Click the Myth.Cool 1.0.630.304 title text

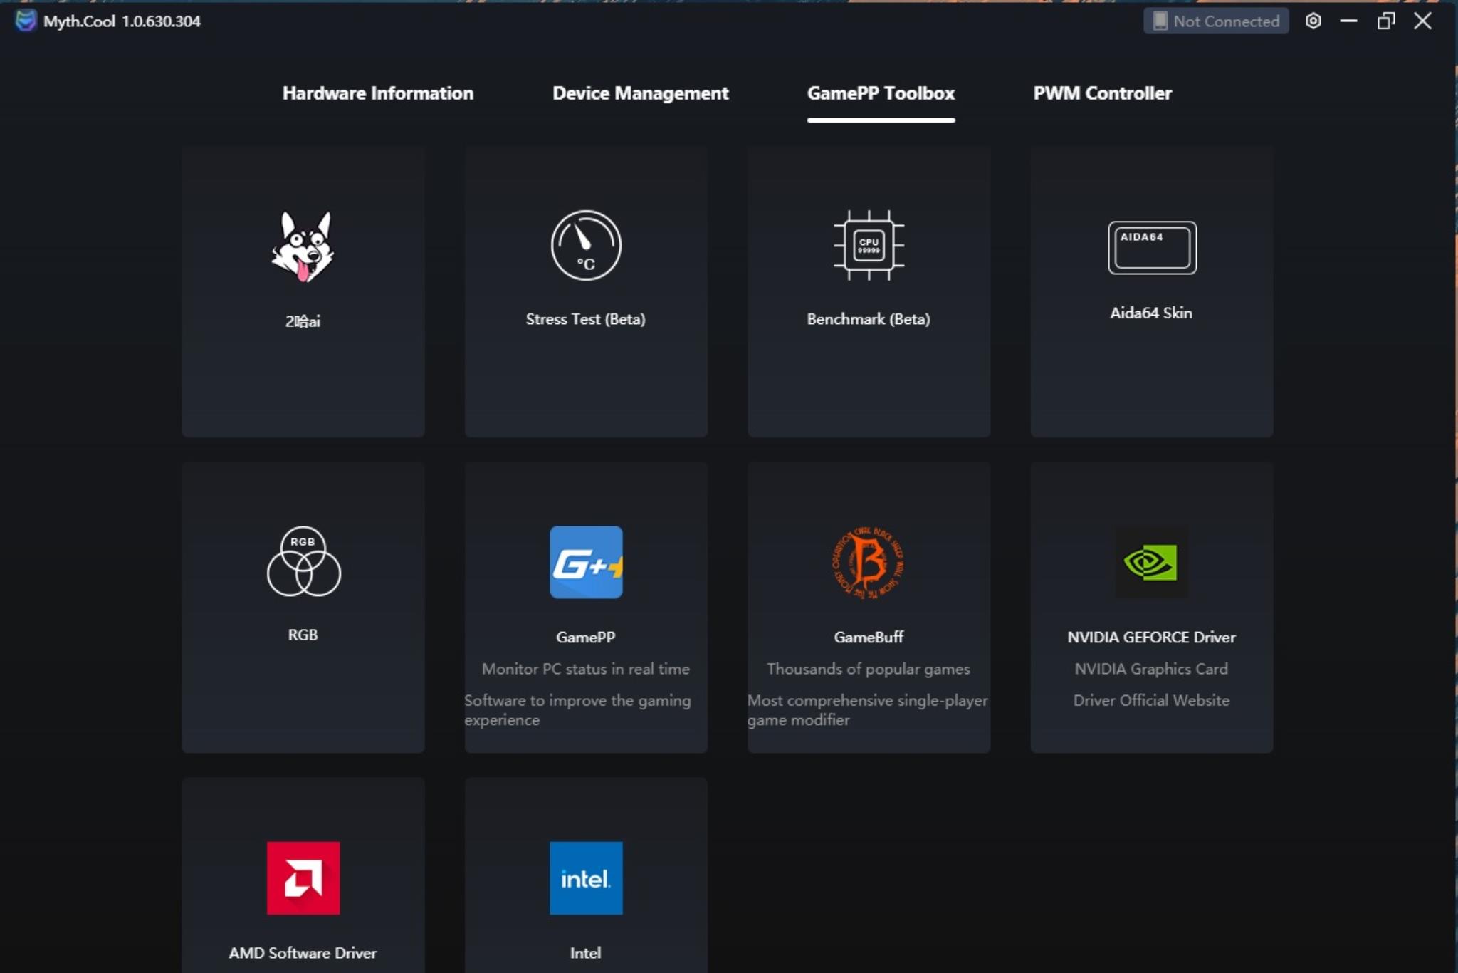pos(122,21)
